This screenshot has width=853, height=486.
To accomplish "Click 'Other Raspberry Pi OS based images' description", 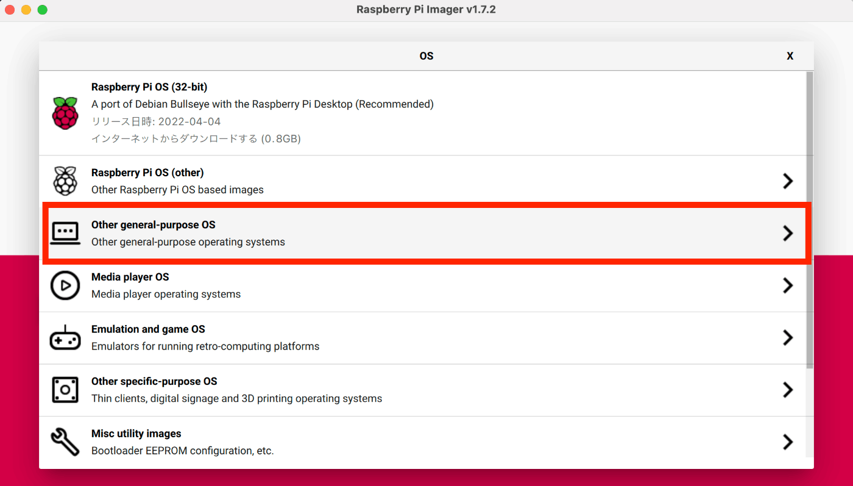I will pyautogui.click(x=177, y=190).
